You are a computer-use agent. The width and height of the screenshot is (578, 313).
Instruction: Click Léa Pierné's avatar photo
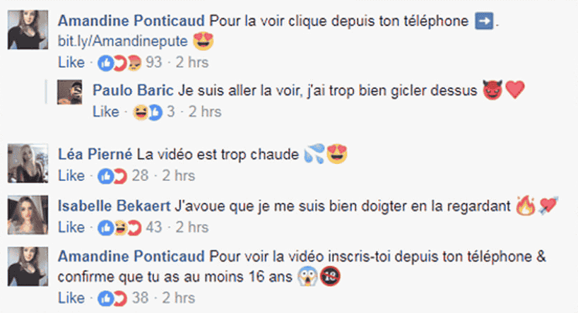28,163
